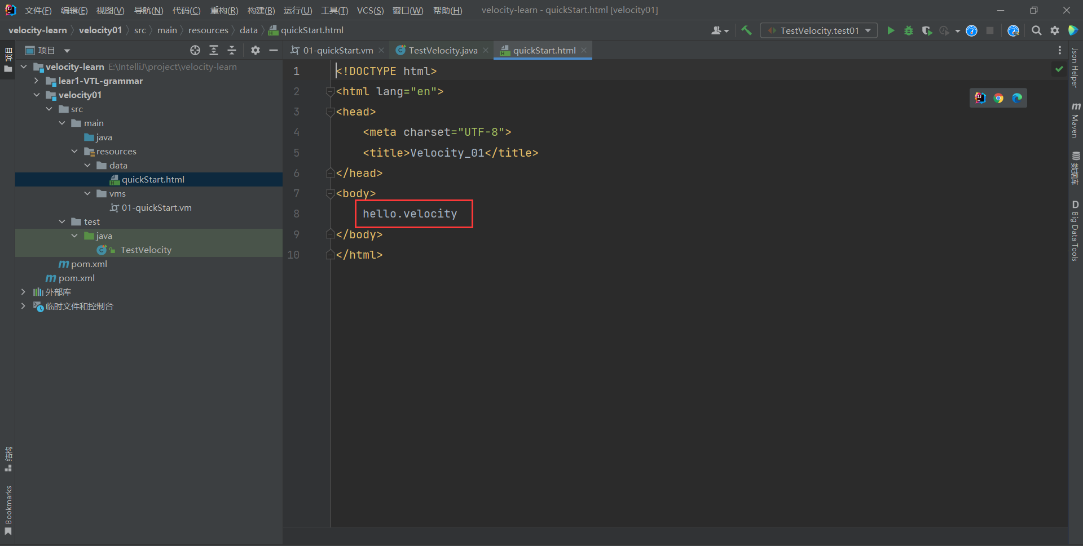Place cursor on hello.velocity text line

(410, 214)
